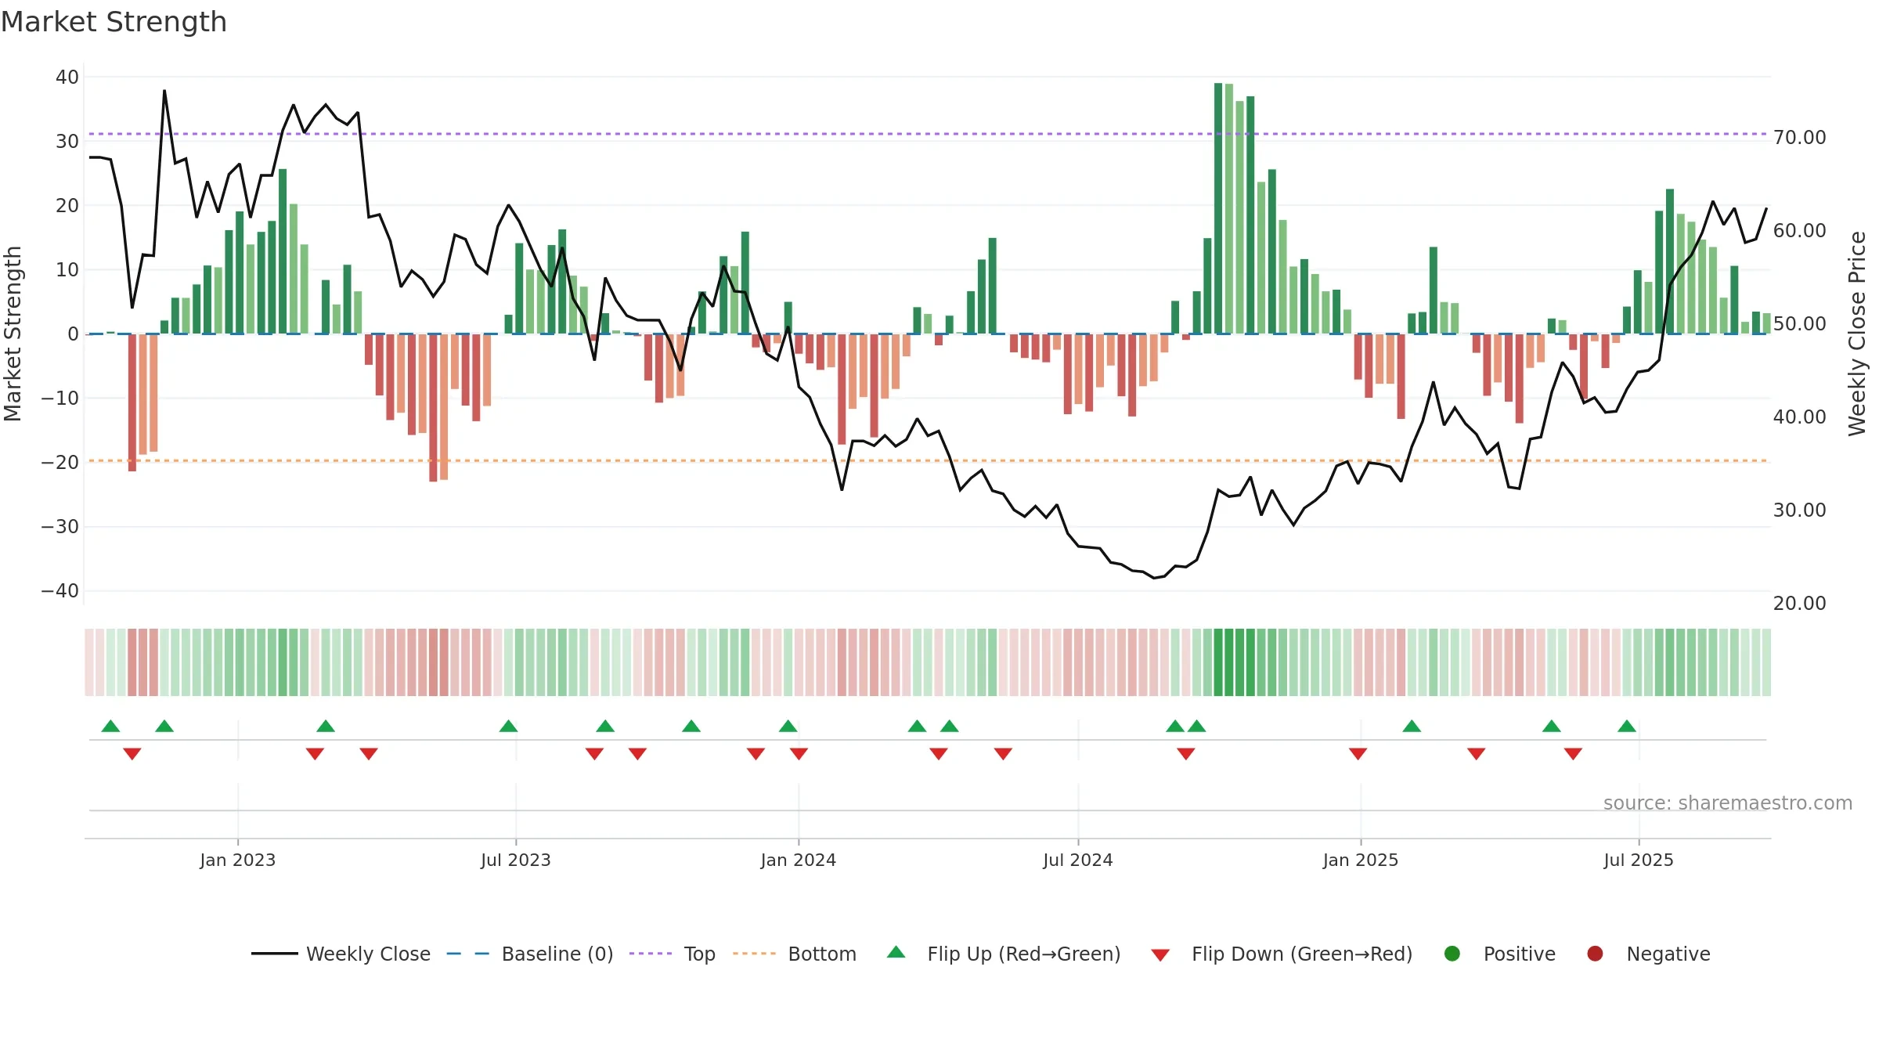Click the −40 left-axis strength label
Screen dimensions: 1879x1057
[60, 591]
